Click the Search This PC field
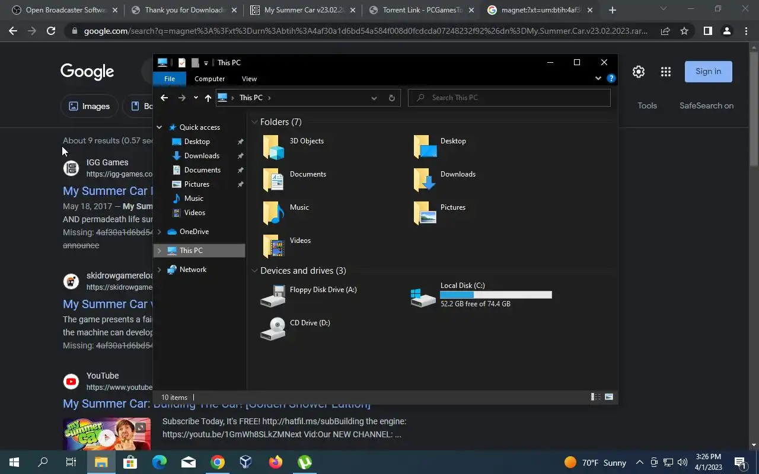Screen dimensions: 759x474 coord(509,98)
